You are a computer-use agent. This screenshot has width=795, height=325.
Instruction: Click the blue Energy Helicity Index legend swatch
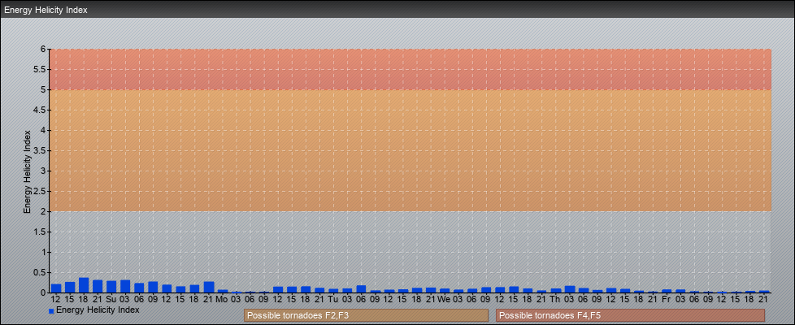(51, 311)
